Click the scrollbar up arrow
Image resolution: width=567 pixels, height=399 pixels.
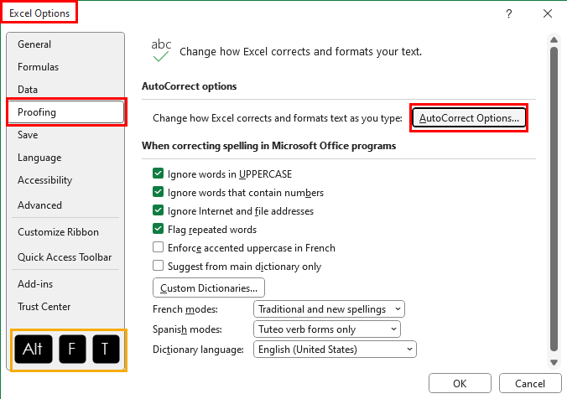click(554, 39)
